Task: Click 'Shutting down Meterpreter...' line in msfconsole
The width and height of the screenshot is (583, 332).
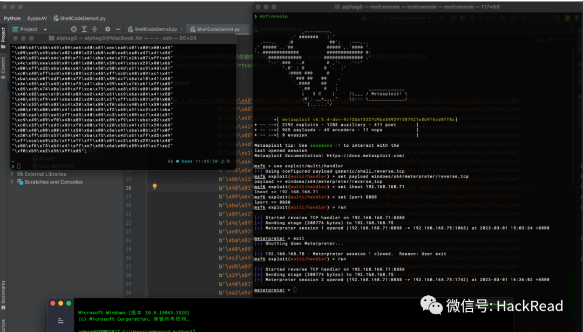Action: pyautogui.click(x=299, y=243)
